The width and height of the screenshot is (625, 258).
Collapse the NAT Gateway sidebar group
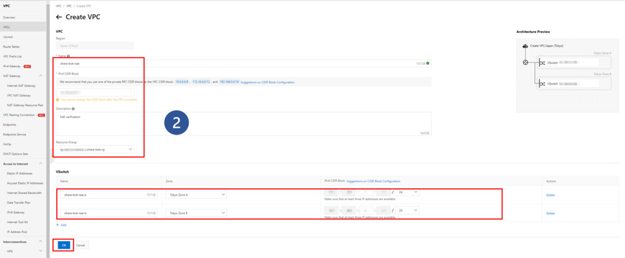(x=41, y=76)
